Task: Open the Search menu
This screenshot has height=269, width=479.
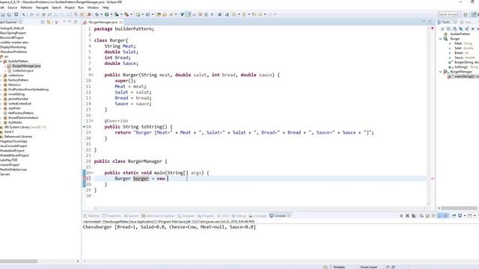Action: 57,7
